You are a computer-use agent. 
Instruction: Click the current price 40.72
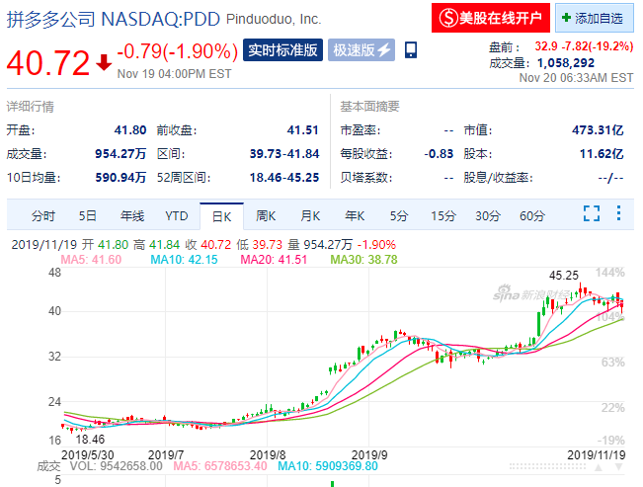pyautogui.click(x=48, y=63)
